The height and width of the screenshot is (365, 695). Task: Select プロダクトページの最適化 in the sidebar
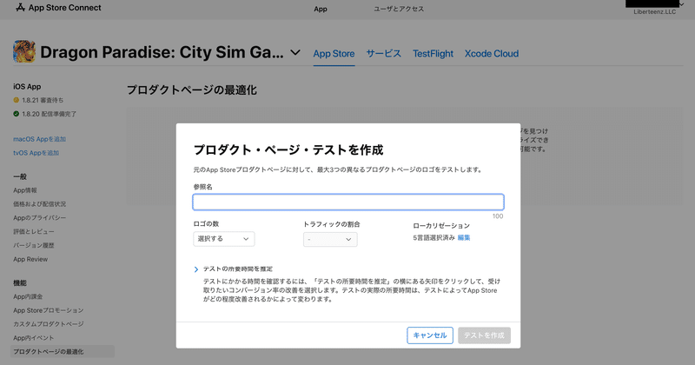tap(62, 351)
